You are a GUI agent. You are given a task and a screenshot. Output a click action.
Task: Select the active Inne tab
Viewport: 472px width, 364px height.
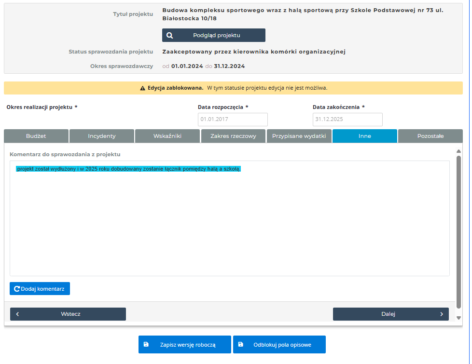[365, 136]
